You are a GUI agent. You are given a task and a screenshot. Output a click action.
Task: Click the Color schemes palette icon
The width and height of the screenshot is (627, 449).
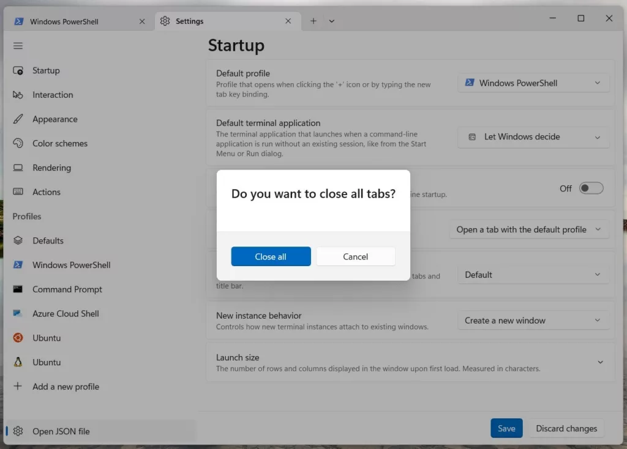pyautogui.click(x=18, y=143)
